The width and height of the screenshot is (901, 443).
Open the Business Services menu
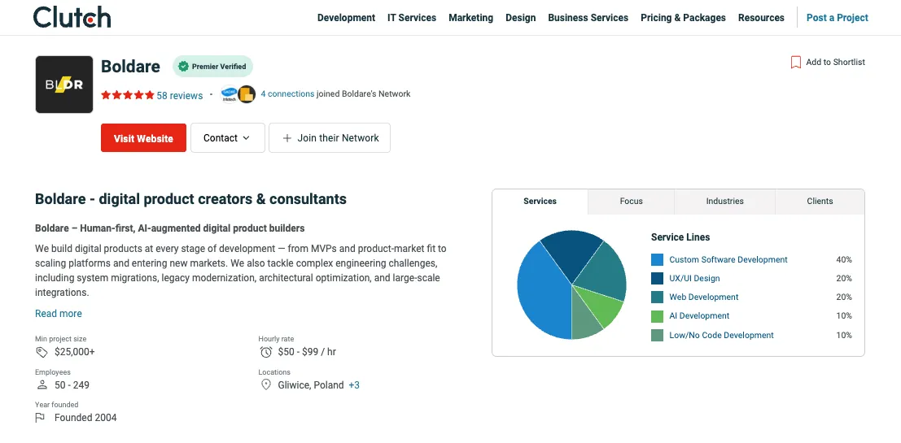tap(588, 18)
